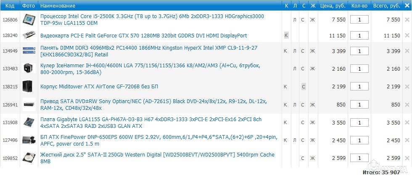This screenshot has width=412, height=178.
Task: Click highlighted К availability mark for GTX 570
Action: click(x=286, y=35)
